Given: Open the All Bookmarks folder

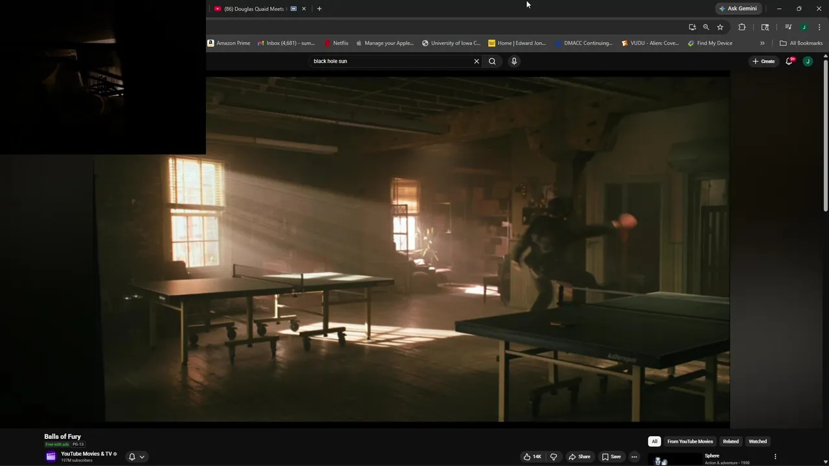Looking at the screenshot, I should pyautogui.click(x=801, y=43).
